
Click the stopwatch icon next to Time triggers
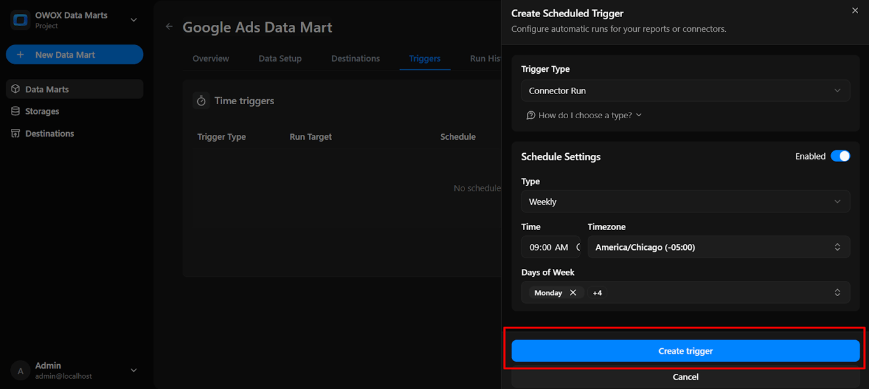[201, 101]
